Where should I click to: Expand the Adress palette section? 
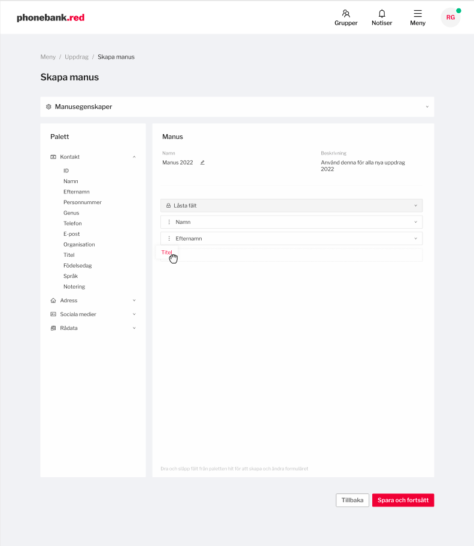134,301
